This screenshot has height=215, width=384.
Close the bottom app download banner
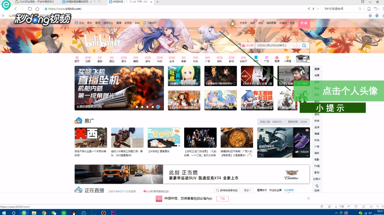tap(308, 199)
